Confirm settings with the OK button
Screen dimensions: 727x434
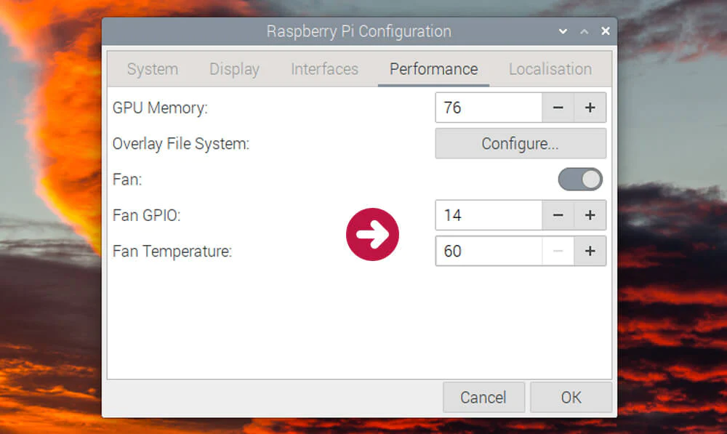click(571, 398)
